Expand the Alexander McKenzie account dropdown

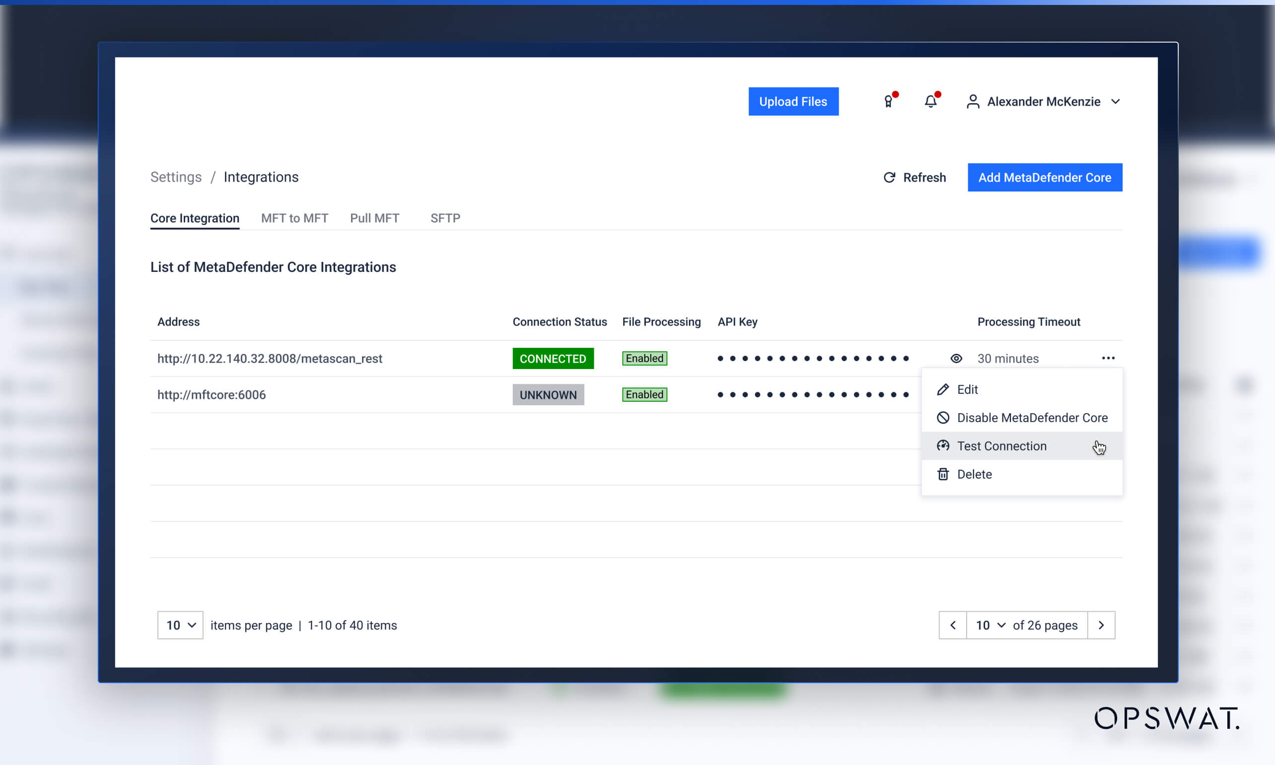[1116, 102]
